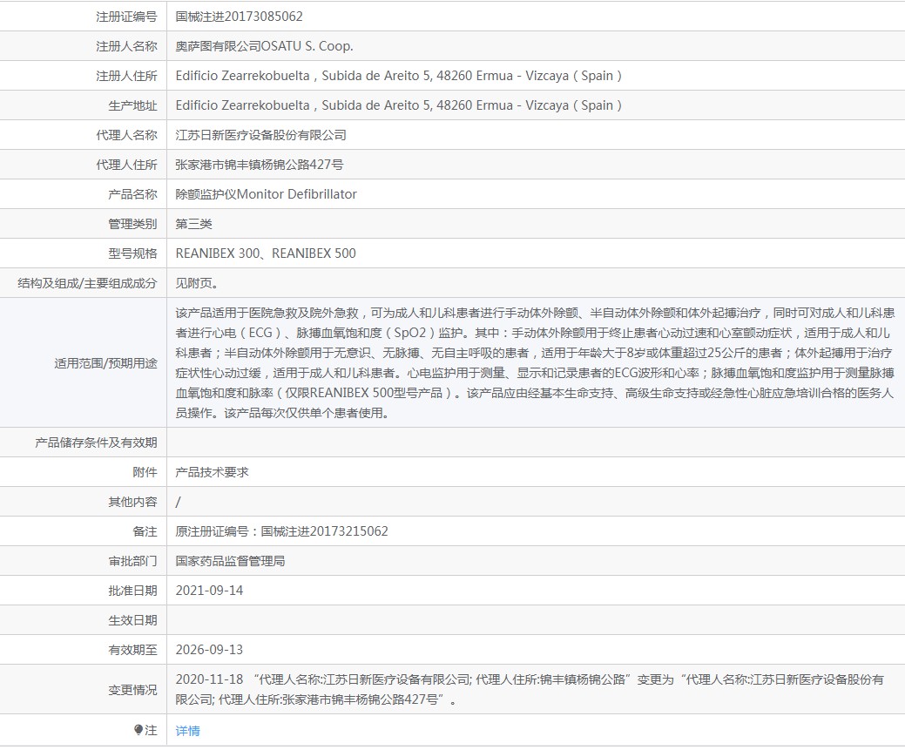Click the slash value in 其他内容 row

click(178, 503)
